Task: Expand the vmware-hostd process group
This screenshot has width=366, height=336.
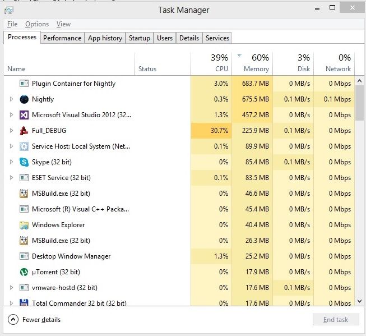Action: tap(11, 288)
